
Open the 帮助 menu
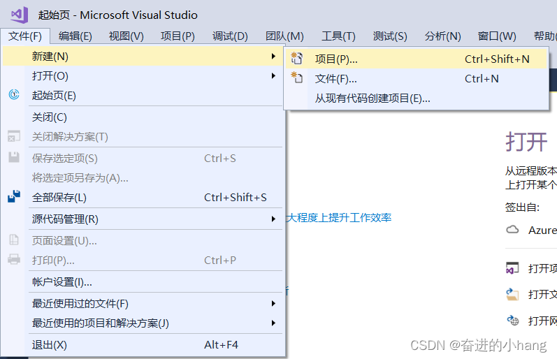[544, 36]
